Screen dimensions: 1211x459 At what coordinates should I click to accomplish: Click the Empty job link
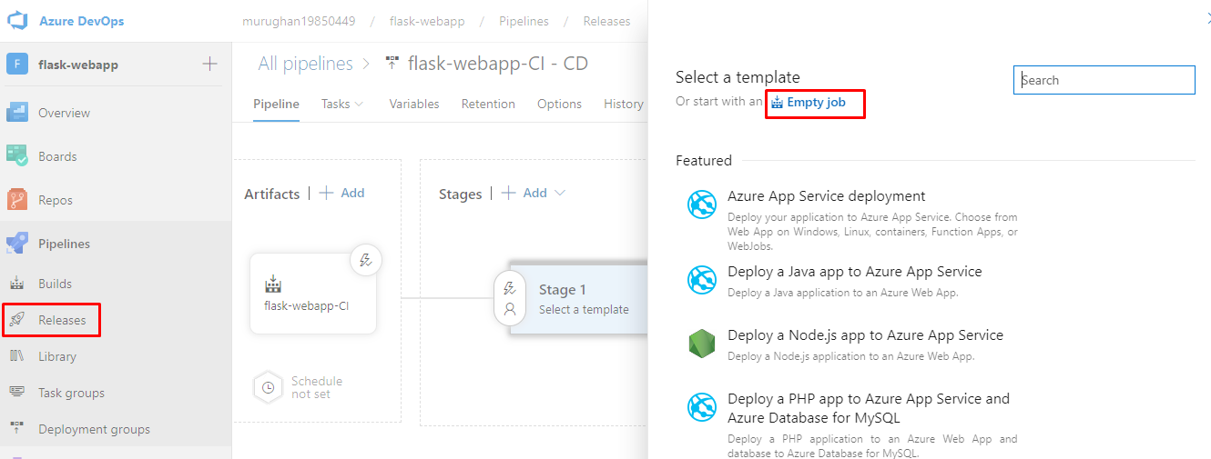(x=816, y=103)
